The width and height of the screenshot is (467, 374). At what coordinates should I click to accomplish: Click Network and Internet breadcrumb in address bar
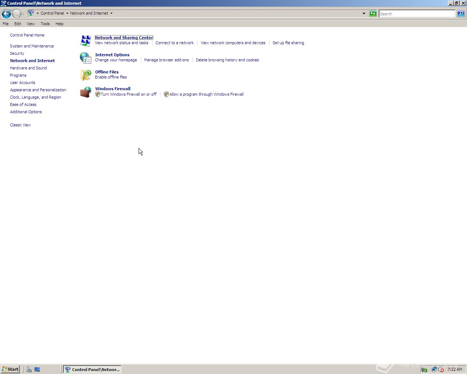89,13
